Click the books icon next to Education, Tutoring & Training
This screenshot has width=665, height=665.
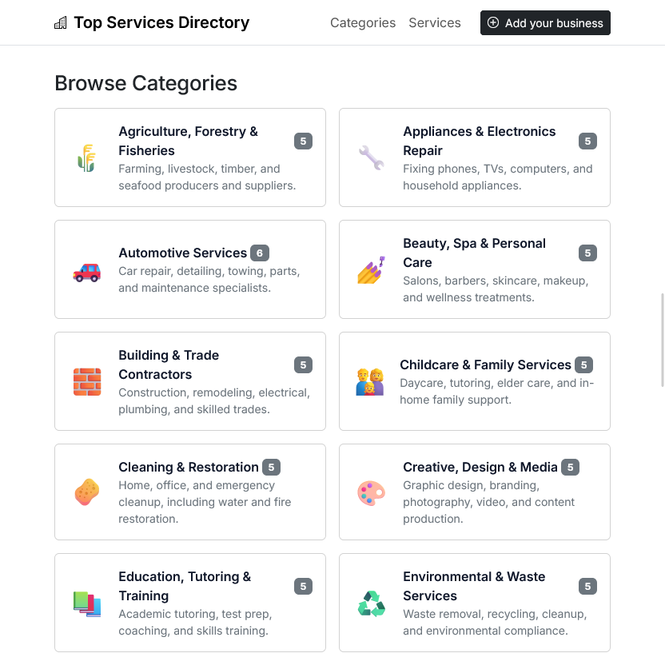point(86,602)
